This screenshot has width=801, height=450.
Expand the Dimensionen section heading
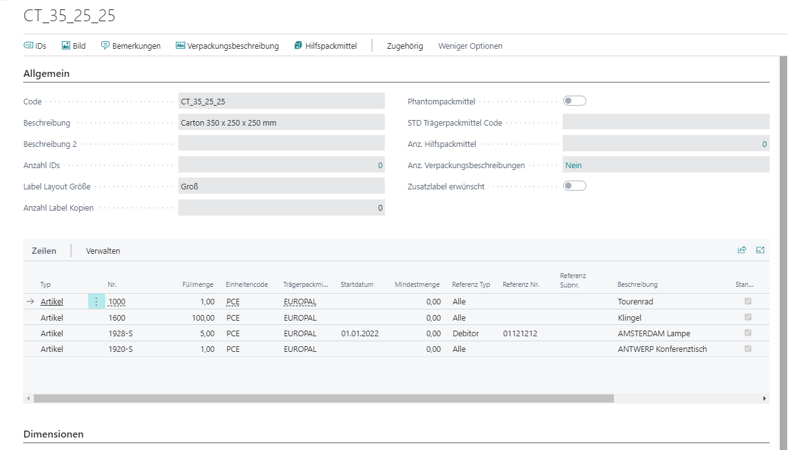tap(53, 434)
